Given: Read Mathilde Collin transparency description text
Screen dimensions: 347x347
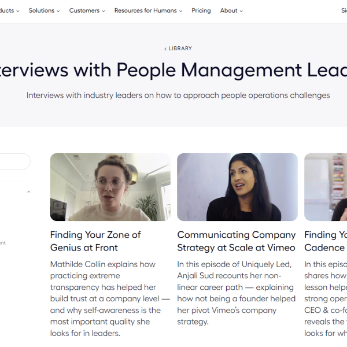Looking at the screenshot, I should tap(110, 299).
